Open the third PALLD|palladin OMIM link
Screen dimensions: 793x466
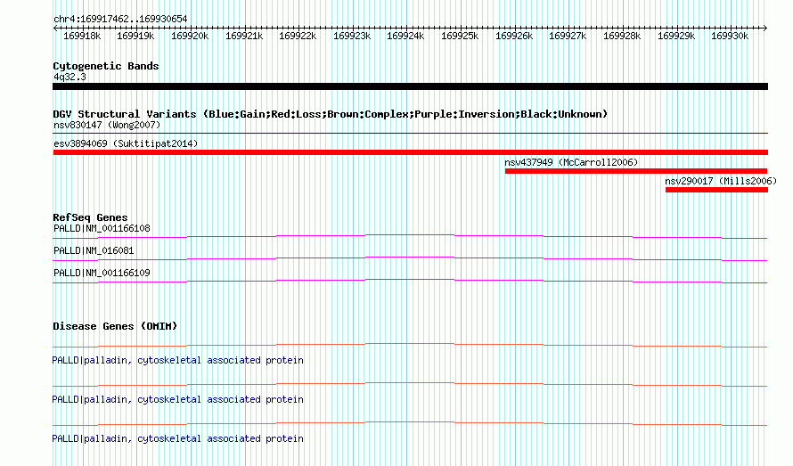tap(177, 438)
